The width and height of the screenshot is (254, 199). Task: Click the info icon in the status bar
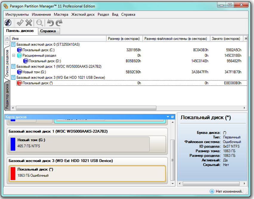click(212, 191)
